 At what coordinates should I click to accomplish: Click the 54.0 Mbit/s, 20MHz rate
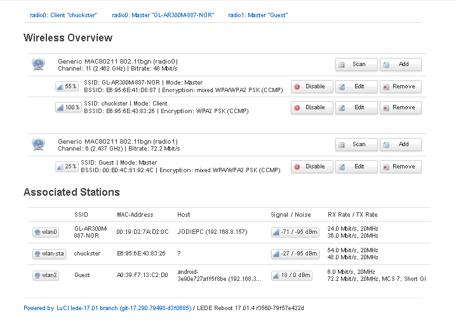[352, 250]
